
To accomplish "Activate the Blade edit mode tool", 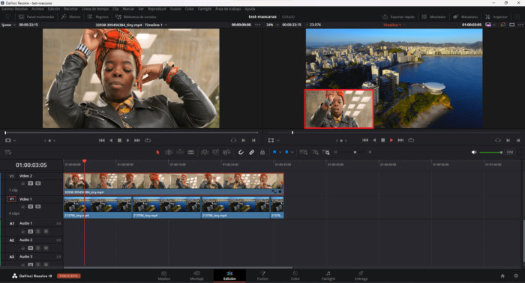I will pyautogui.click(x=190, y=153).
